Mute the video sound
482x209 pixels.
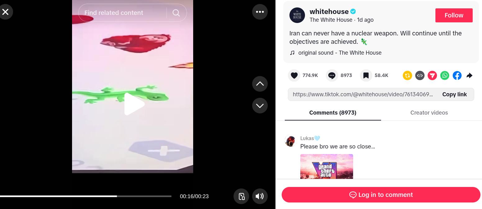pos(260,196)
